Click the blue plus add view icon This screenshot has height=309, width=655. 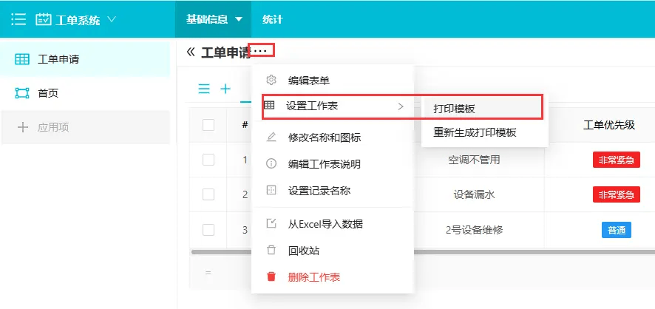[x=225, y=89]
